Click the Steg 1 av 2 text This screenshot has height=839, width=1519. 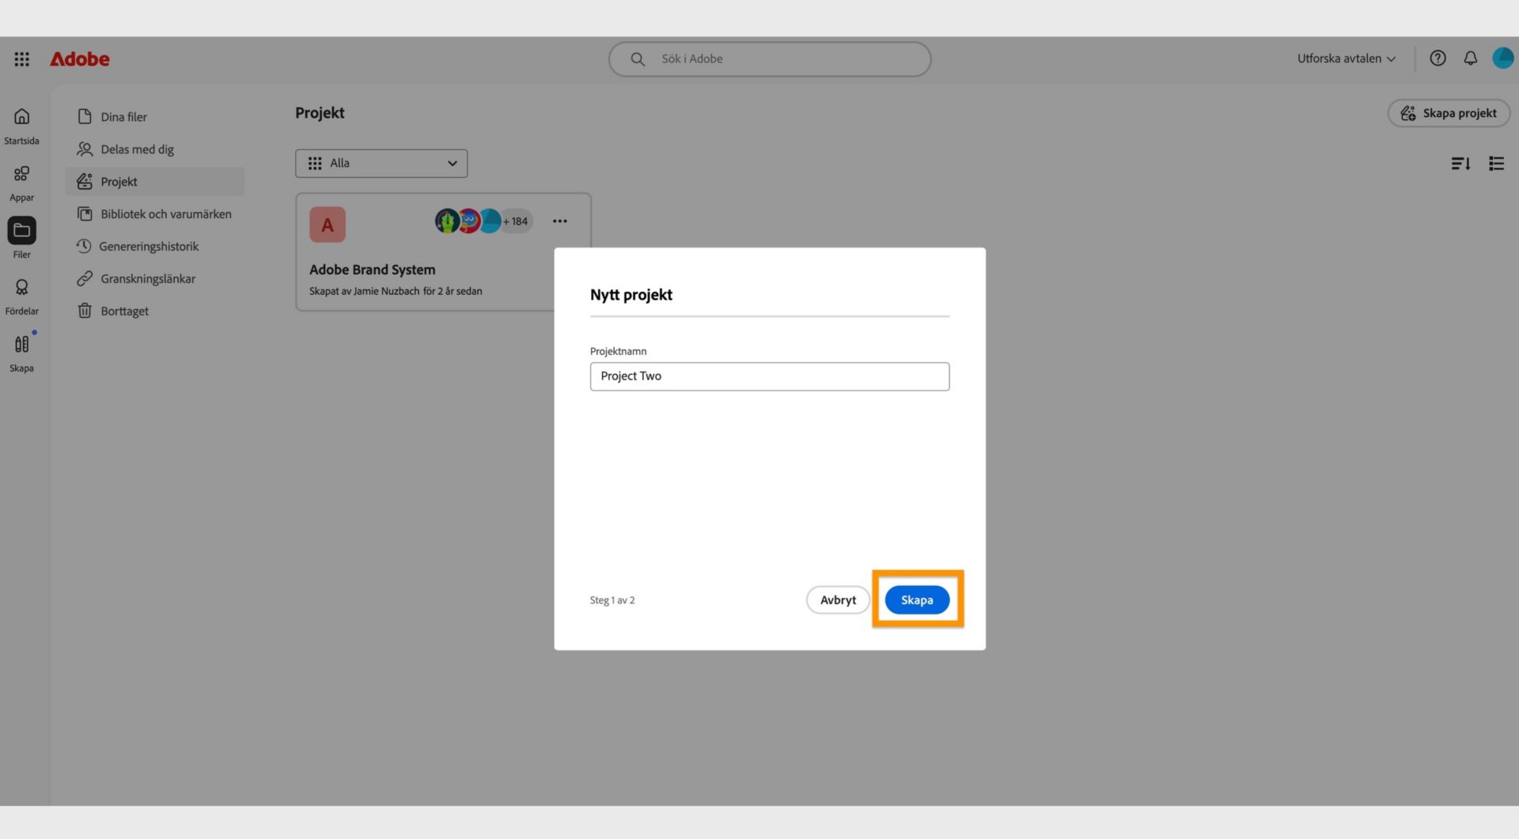point(612,601)
